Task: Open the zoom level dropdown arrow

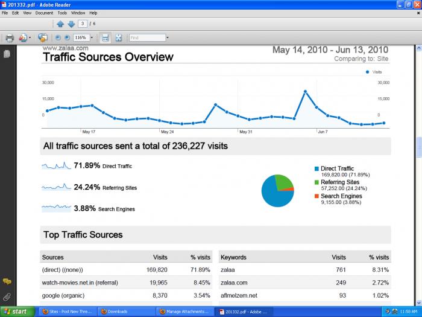Action: point(92,37)
